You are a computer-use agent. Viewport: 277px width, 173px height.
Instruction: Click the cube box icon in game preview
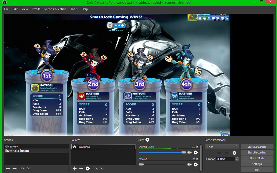tap(200, 18)
